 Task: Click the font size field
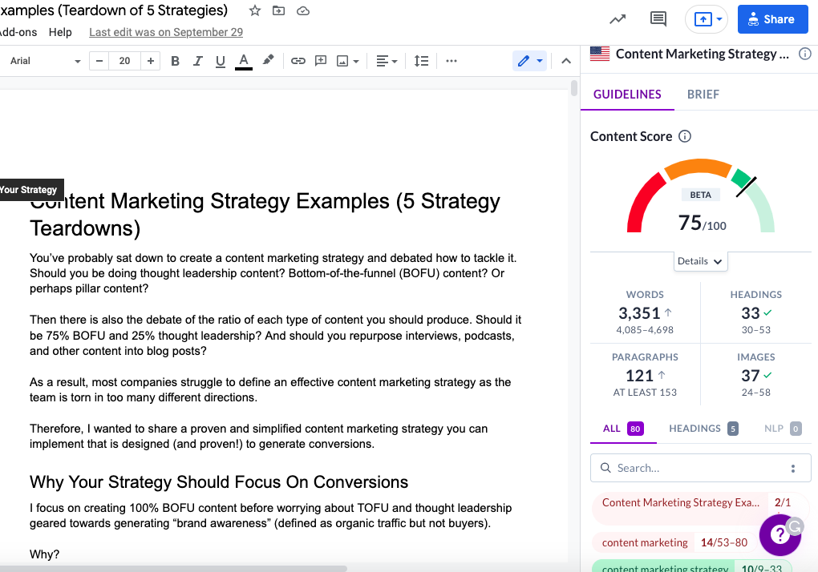pos(124,61)
